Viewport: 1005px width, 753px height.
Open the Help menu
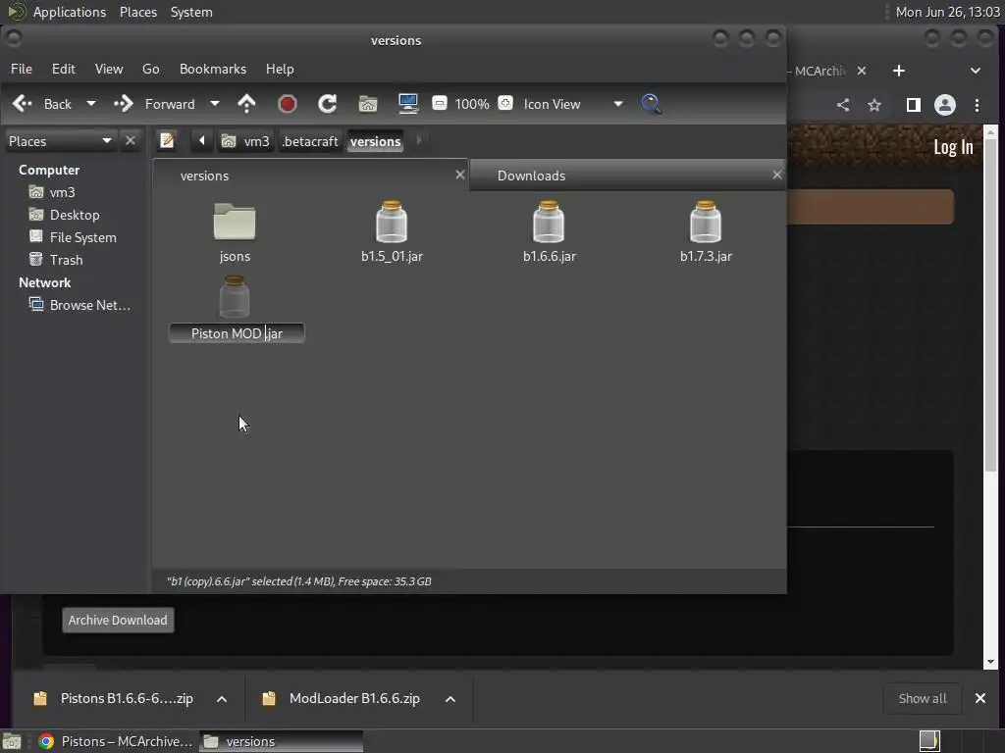280,69
